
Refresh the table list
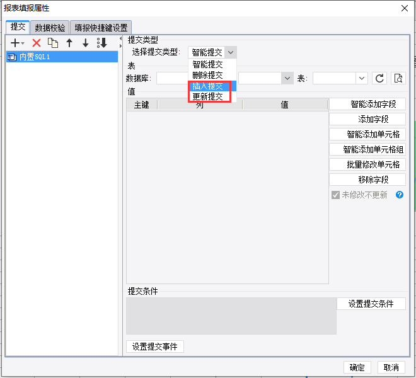coord(379,78)
